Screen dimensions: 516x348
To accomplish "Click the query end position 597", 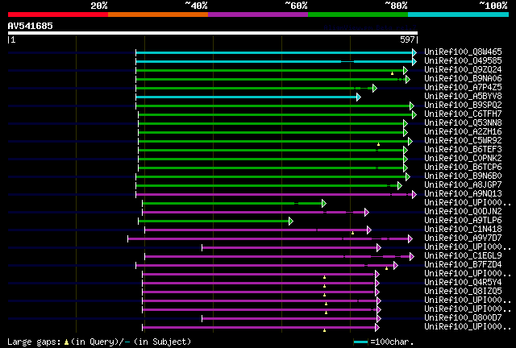I will coord(407,39).
